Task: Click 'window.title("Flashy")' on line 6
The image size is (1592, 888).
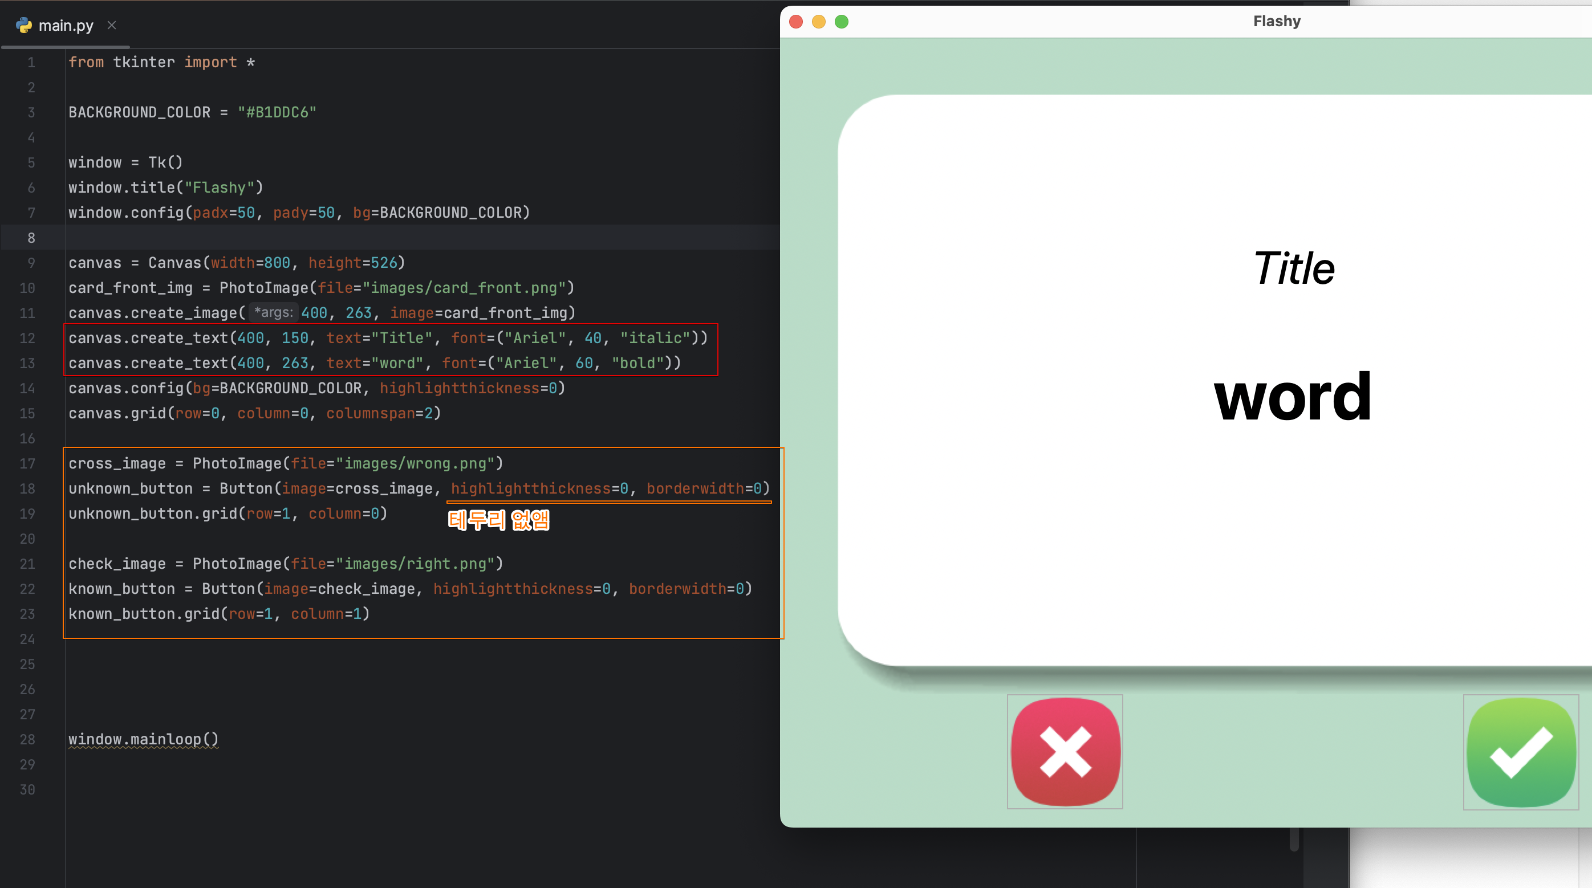Action: pos(165,188)
